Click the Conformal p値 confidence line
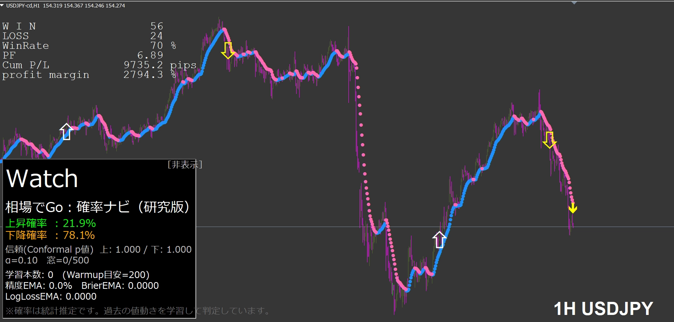Image resolution: width=674 pixels, height=322 pixels. click(x=98, y=249)
